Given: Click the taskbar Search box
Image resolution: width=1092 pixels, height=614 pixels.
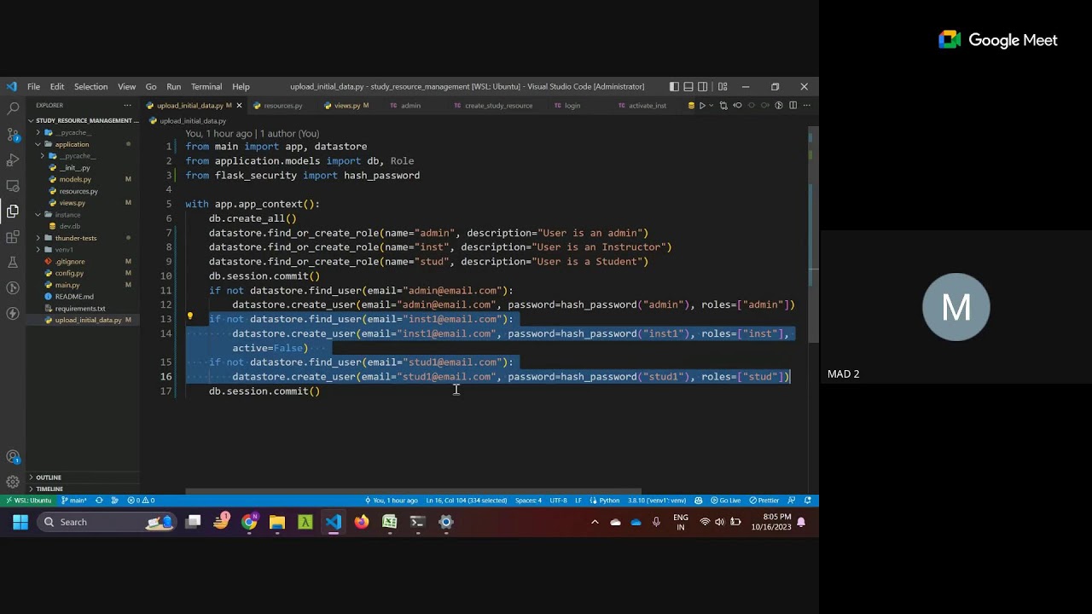Looking at the screenshot, I should 108,522.
